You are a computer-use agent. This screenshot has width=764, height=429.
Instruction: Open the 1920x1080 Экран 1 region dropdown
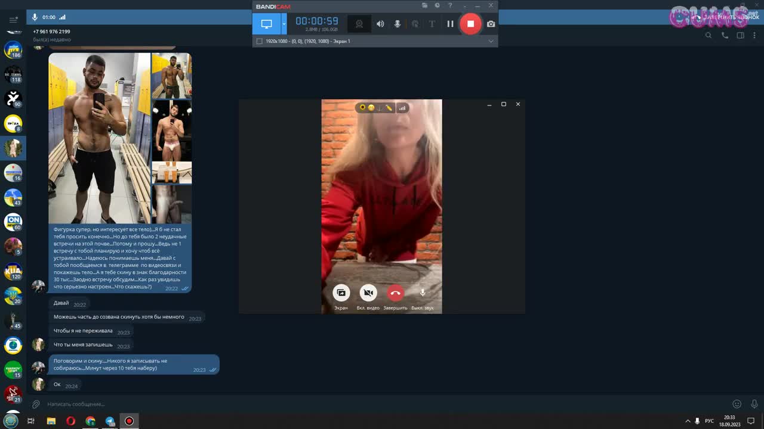pos(491,41)
